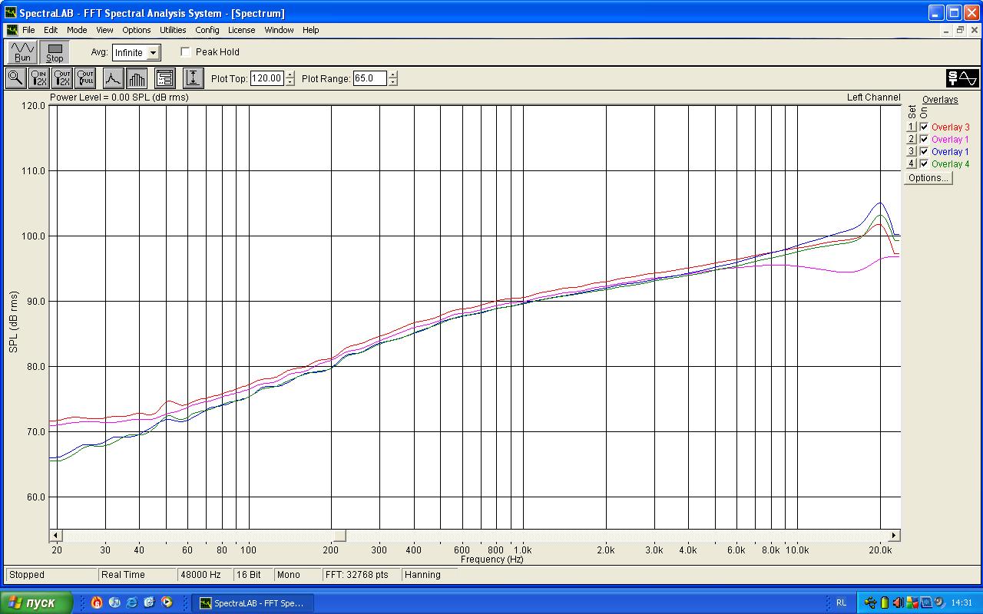Image resolution: width=983 pixels, height=614 pixels.
Task: Click the frequency scrollbar right arrow
Action: pos(894,535)
